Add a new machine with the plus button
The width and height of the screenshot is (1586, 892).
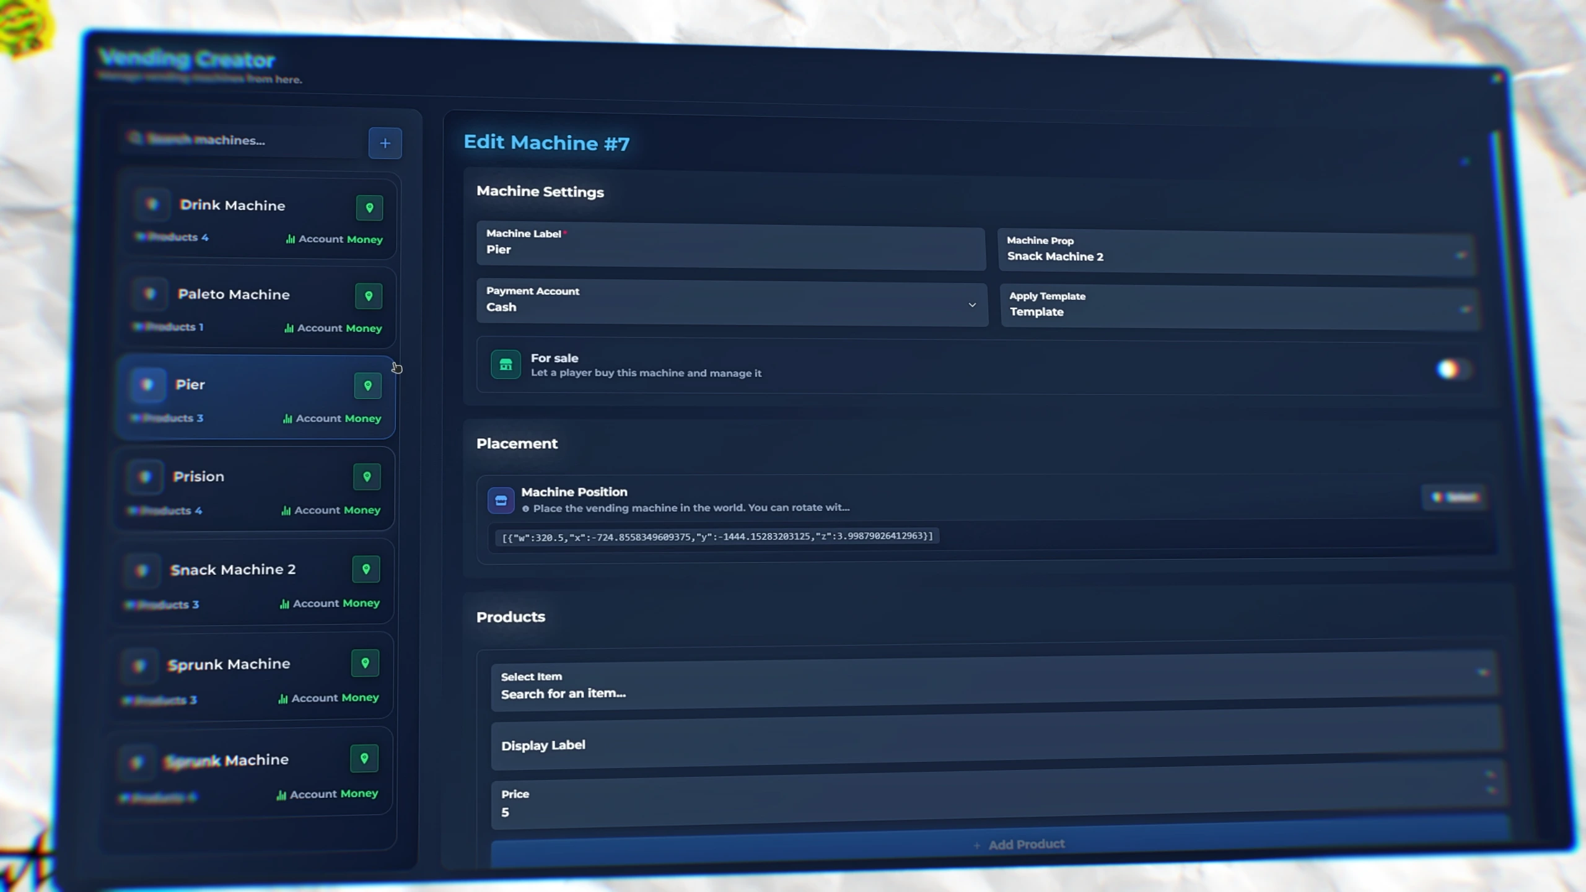(x=385, y=143)
